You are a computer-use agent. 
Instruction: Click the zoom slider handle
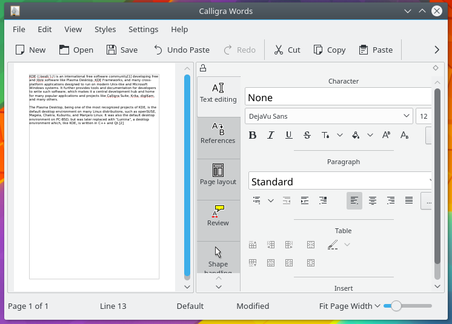click(396, 306)
